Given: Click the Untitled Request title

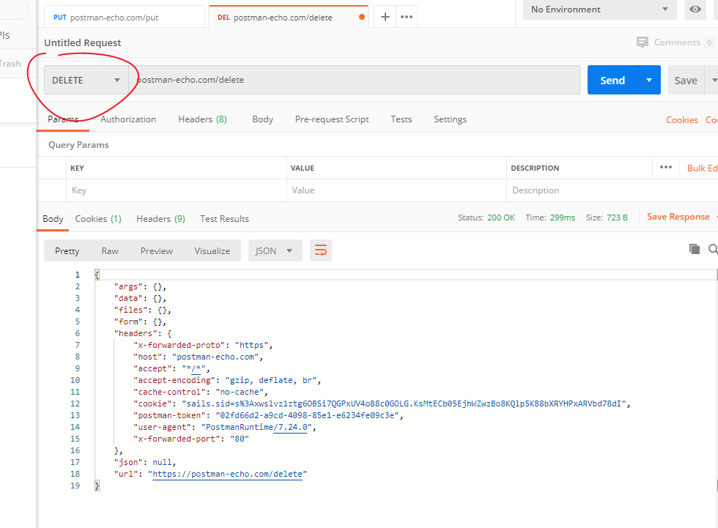Looking at the screenshot, I should [82, 42].
